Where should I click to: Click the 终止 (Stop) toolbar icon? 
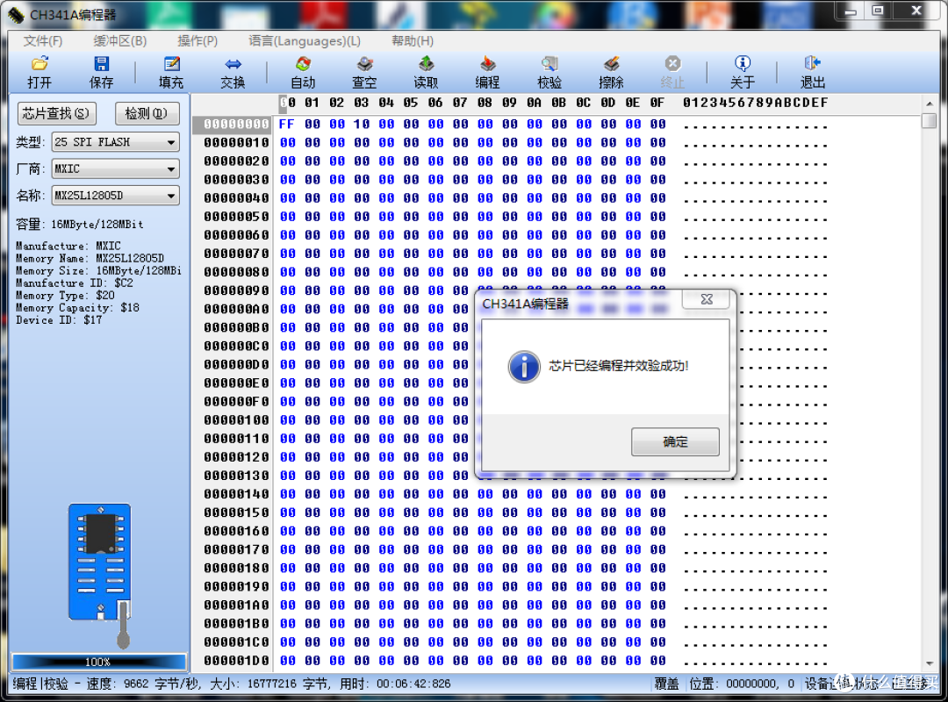pyautogui.click(x=672, y=72)
